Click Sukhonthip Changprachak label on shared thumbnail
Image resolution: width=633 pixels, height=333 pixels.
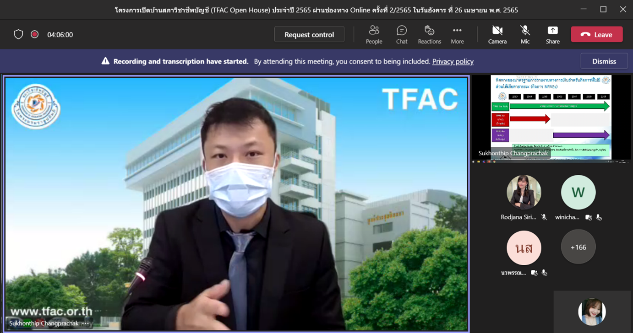click(513, 153)
